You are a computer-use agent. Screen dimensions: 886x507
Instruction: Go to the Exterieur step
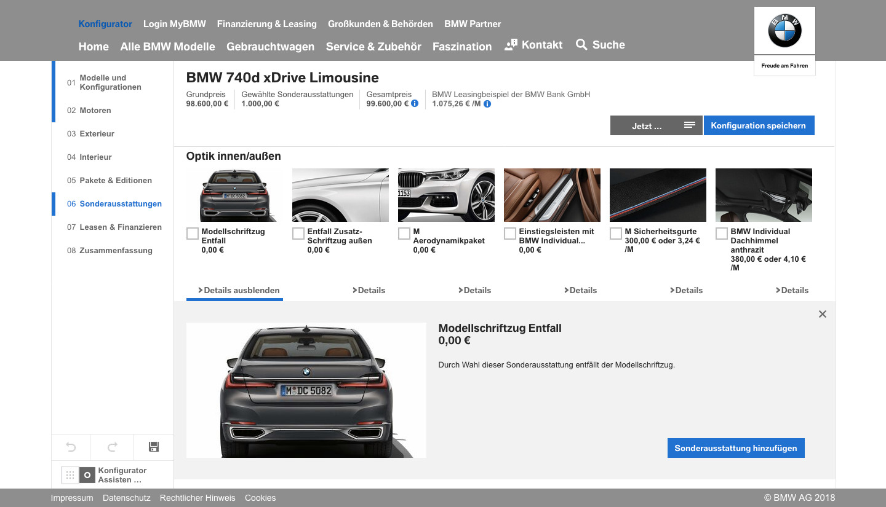pyautogui.click(x=97, y=133)
